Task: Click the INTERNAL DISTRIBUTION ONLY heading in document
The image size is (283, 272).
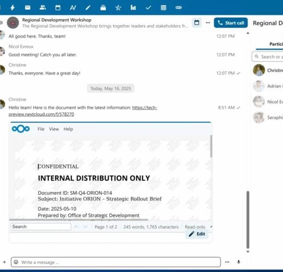Action: [94, 178]
